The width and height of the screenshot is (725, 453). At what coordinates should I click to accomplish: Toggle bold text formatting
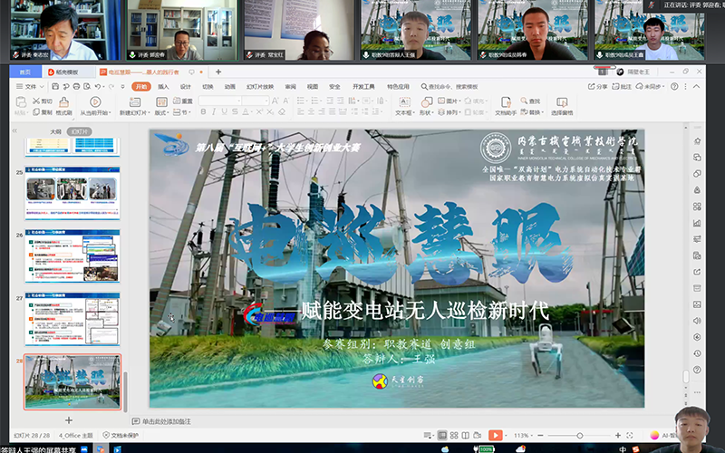[x=204, y=113]
